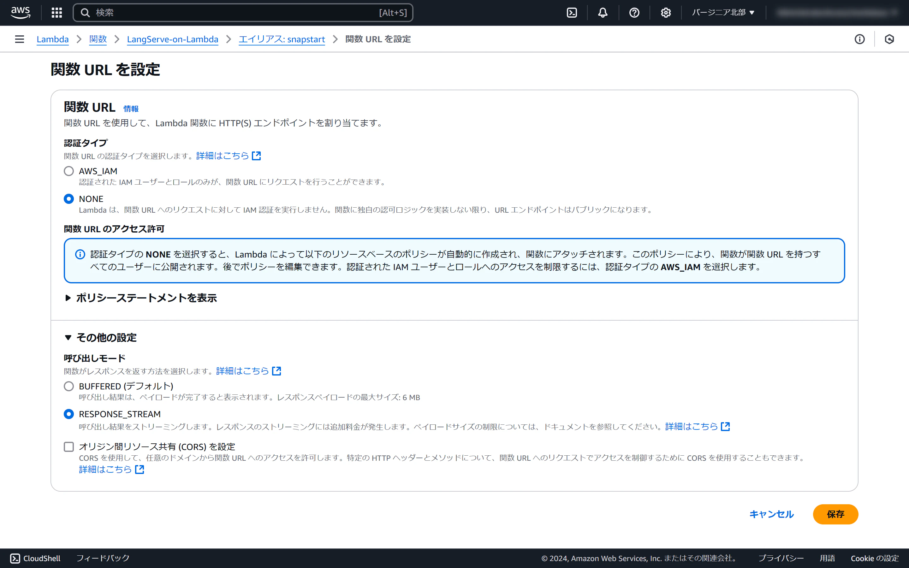909x568 pixels.
Task: Click the hexagon icon beside the info panel icon
Action: (889, 39)
